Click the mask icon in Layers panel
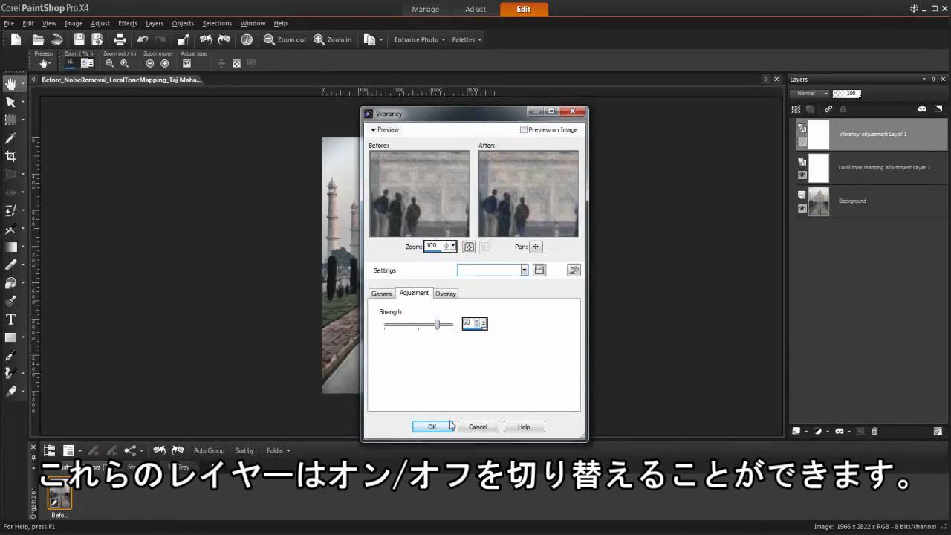This screenshot has height=535, width=951. 922,109
